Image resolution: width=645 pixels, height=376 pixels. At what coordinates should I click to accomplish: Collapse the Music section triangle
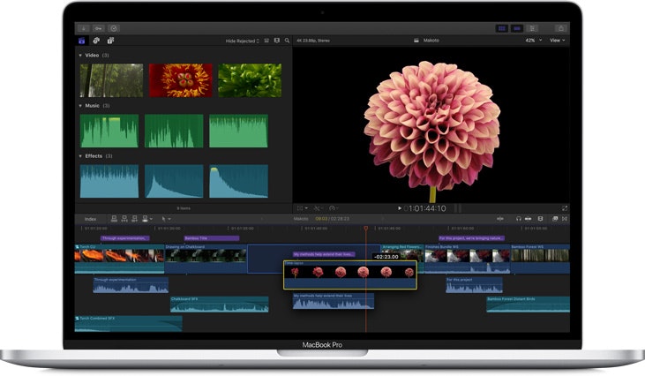pyautogui.click(x=80, y=106)
